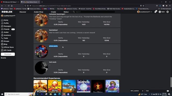Open the lost souls badge image

click(41, 68)
